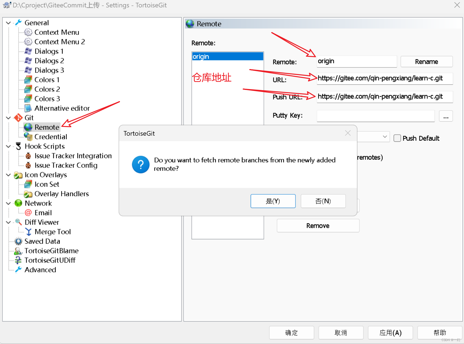Click the Overlay Handlers folder icon
The width and height of the screenshot is (464, 344).
tap(28, 194)
